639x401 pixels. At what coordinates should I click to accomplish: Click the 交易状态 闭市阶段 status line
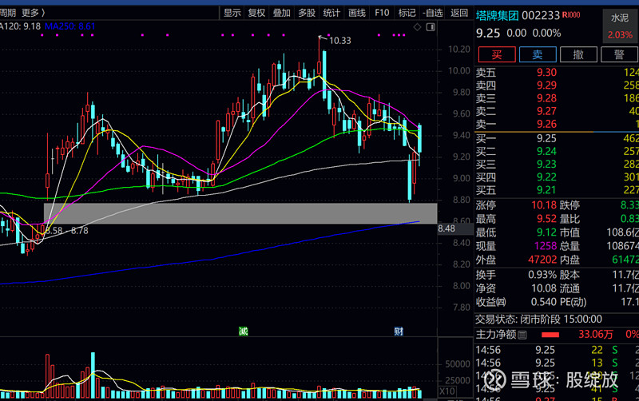coord(538,319)
